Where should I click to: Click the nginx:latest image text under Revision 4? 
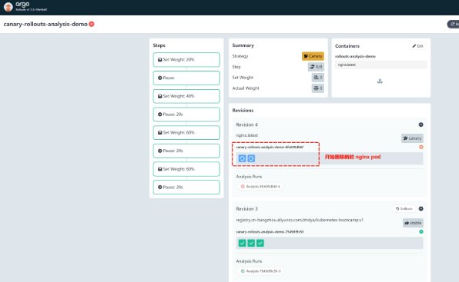point(246,135)
